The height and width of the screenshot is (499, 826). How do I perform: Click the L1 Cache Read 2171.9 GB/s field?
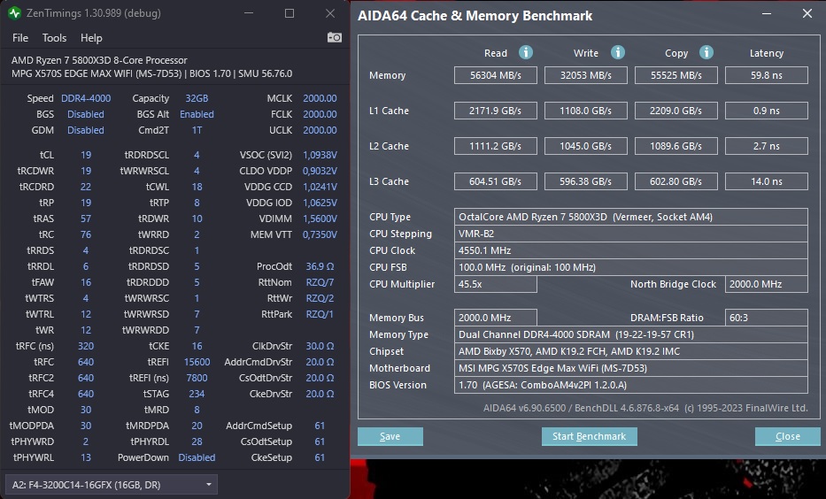tap(495, 111)
